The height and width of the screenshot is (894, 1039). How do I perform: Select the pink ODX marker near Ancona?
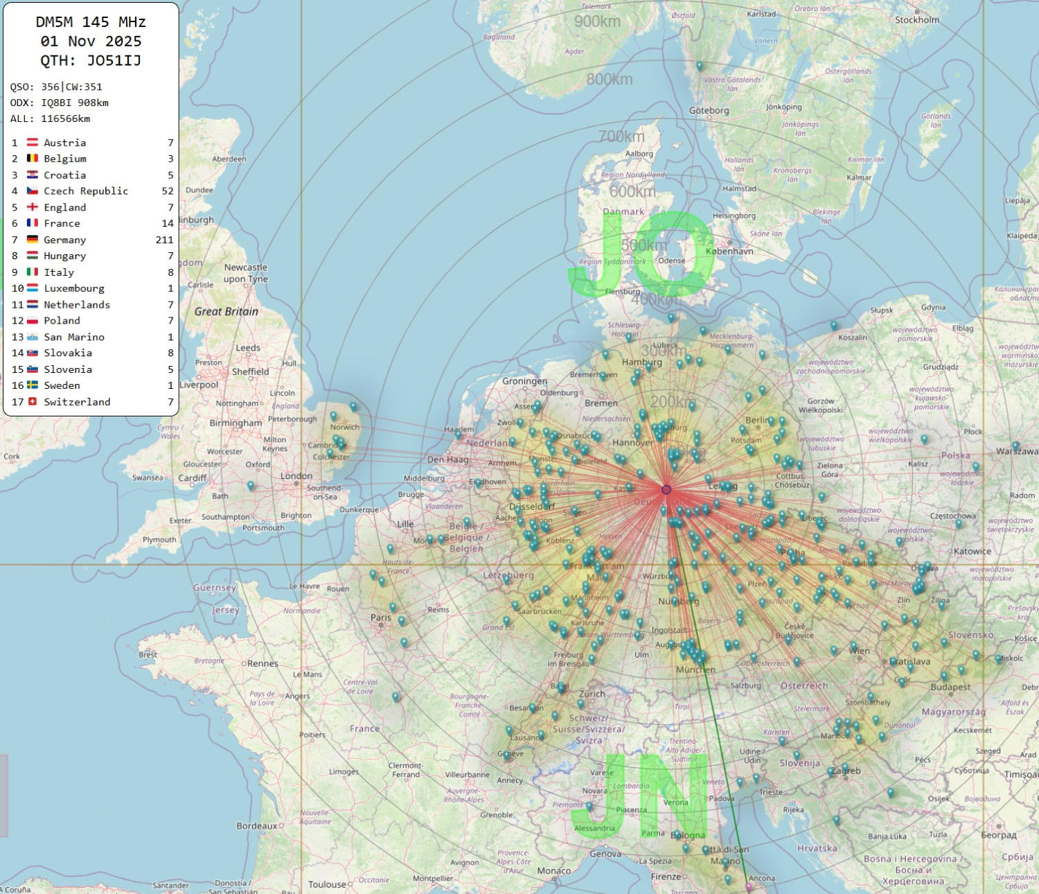point(748,886)
